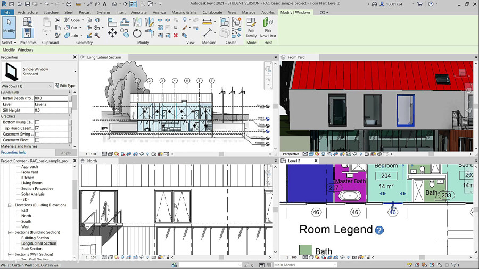This screenshot has height=269, width=479.
Task: Click the Edit Type button
Action: coord(65,86)
